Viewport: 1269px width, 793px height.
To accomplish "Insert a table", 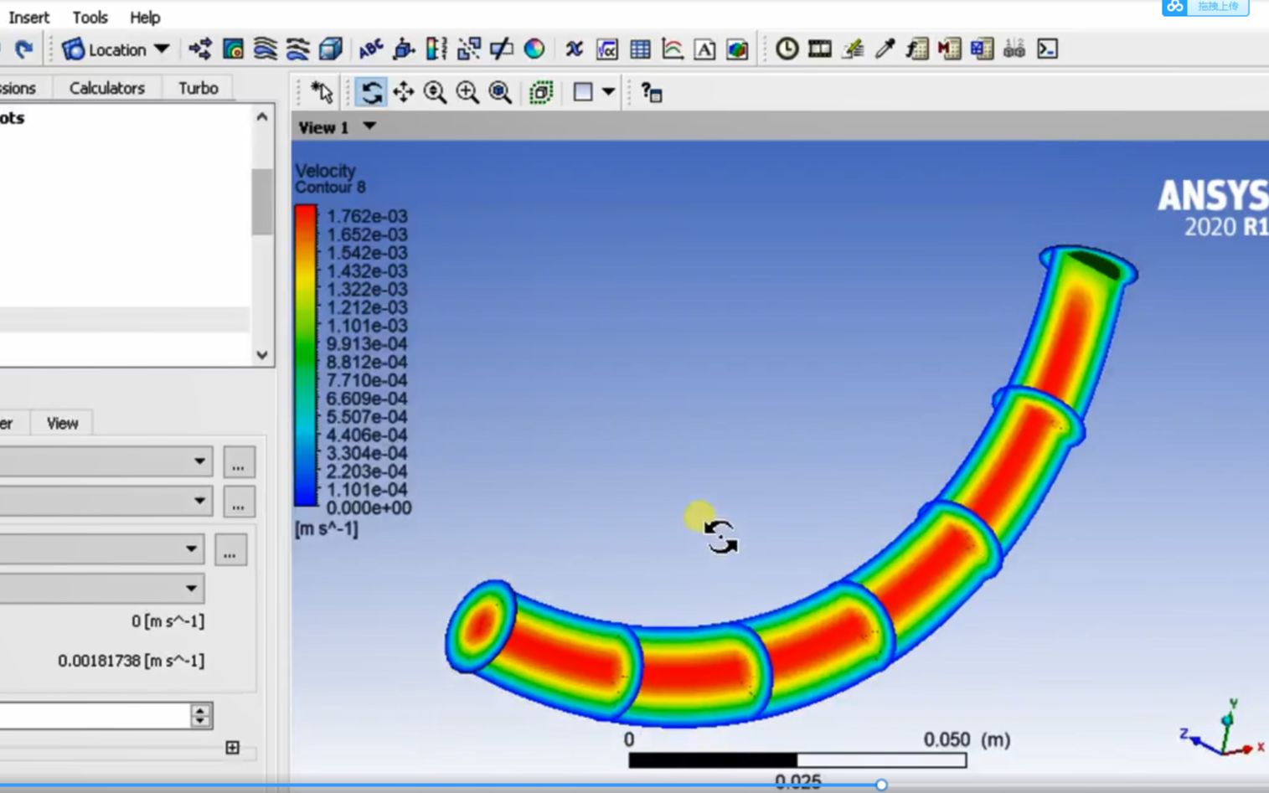I will (x=640, y=49).
